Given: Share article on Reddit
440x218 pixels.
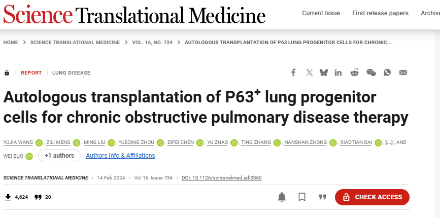Looking at the screenshot, I should 354,72.
